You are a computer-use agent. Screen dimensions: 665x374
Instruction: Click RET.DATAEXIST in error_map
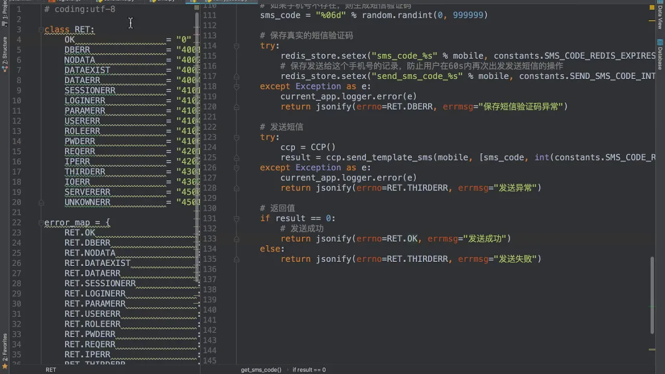click(x=98, y=263)
